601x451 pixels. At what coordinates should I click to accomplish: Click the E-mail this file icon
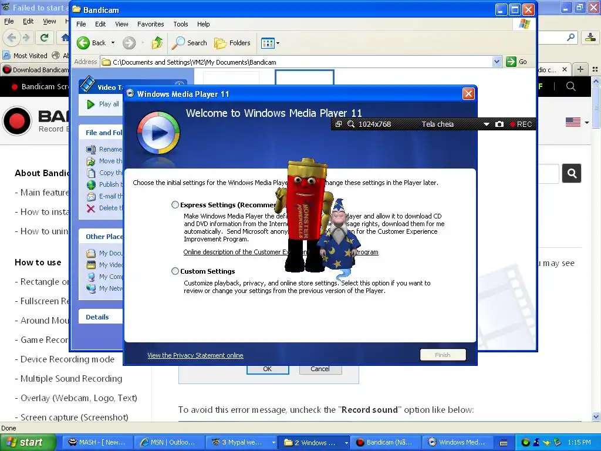91,196
